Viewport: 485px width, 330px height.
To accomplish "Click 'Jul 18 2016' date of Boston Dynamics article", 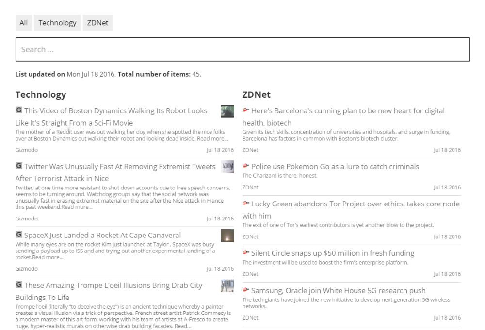I will 220,150.
